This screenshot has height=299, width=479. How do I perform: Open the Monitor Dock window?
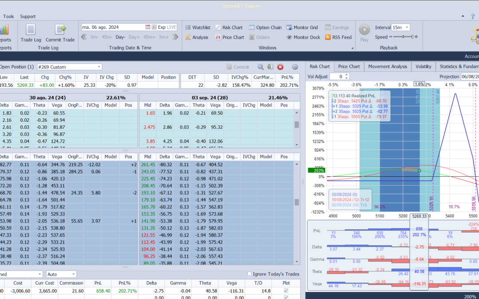point(303,37)
